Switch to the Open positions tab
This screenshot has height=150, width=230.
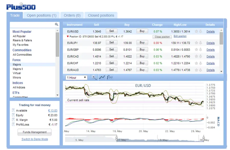(42, 15)
